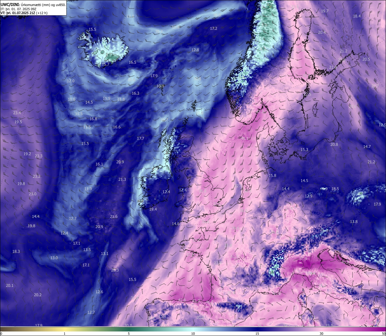Viewport: 386px width, 336px height.
Task: Click the value '15.3' over the southern Baltic
Action: tap(304, 149)
